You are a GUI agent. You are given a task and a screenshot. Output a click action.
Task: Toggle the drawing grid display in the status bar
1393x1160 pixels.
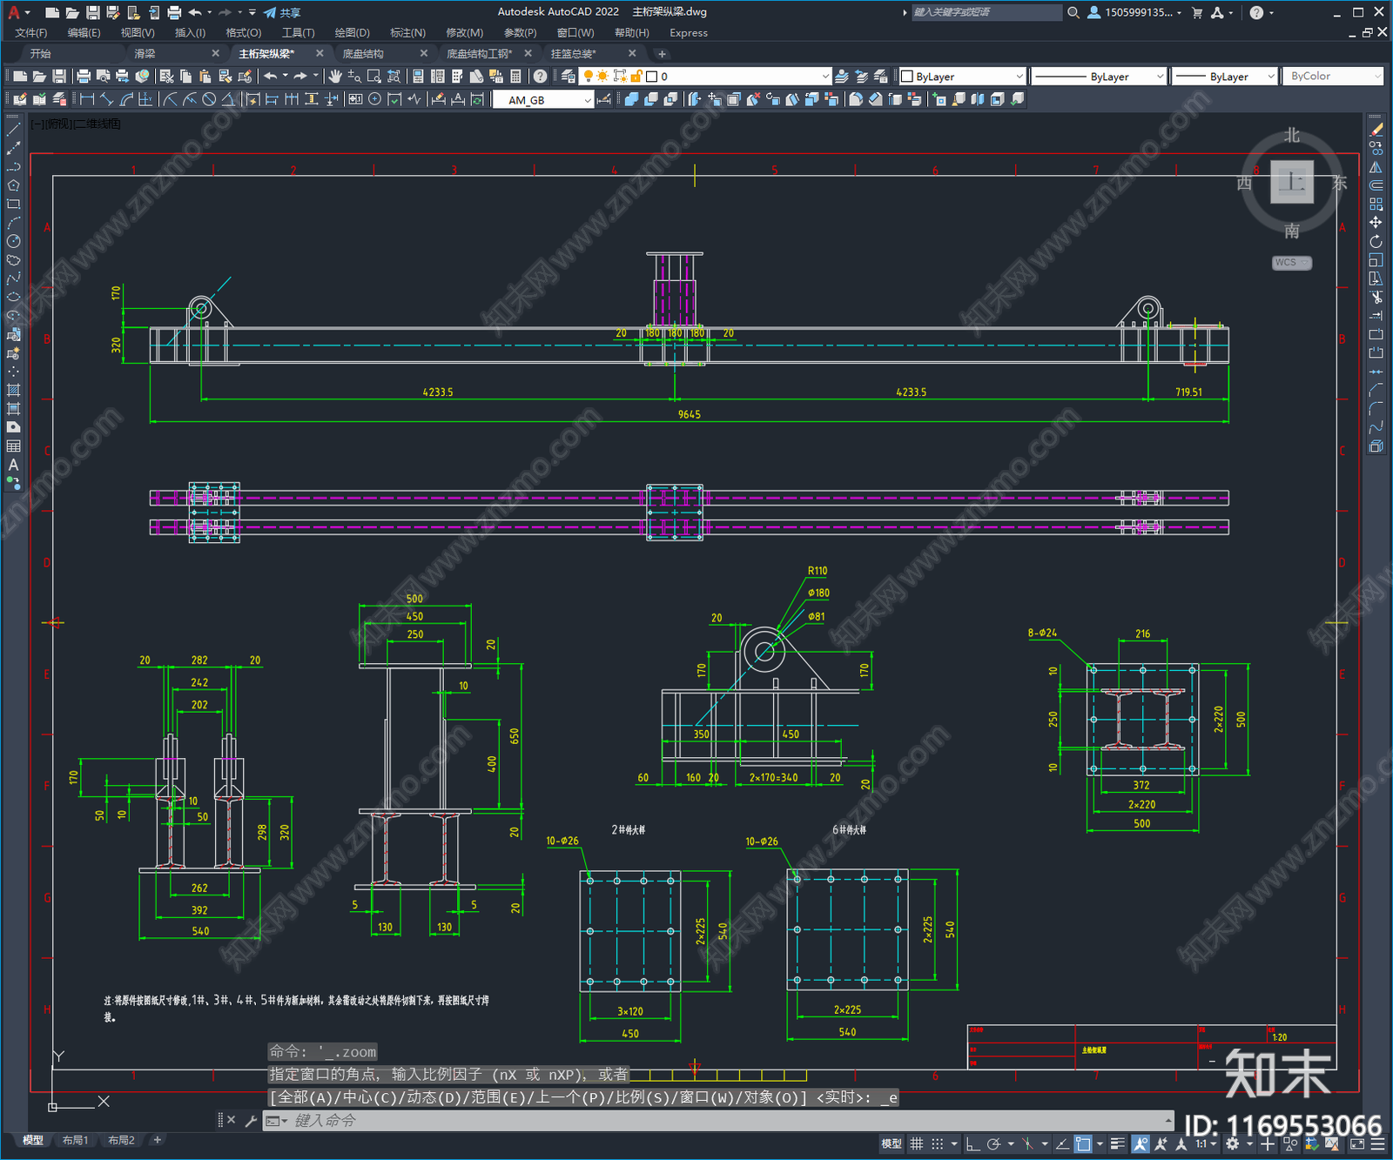[917, 1144]
